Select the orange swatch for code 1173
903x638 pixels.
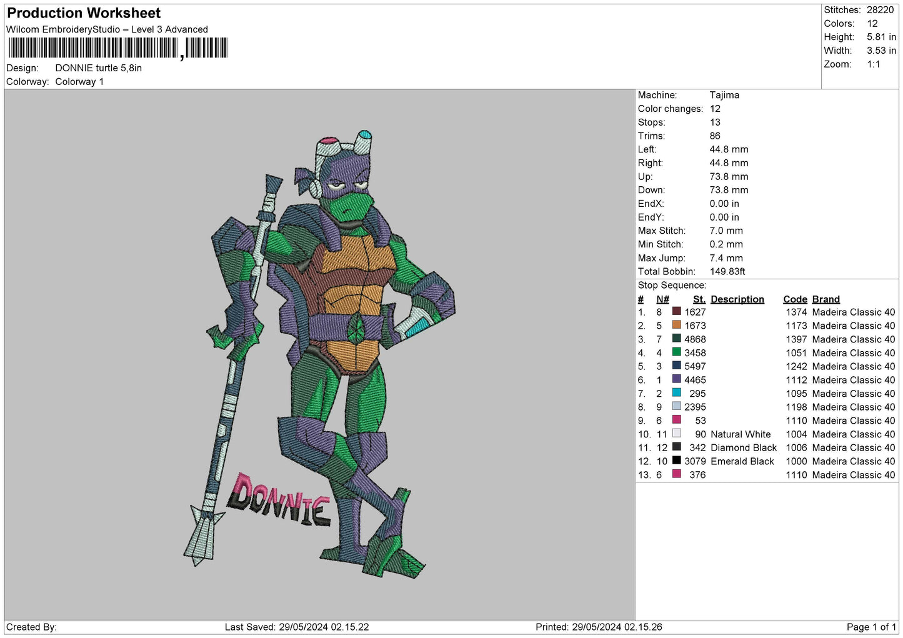pos(676,325)
